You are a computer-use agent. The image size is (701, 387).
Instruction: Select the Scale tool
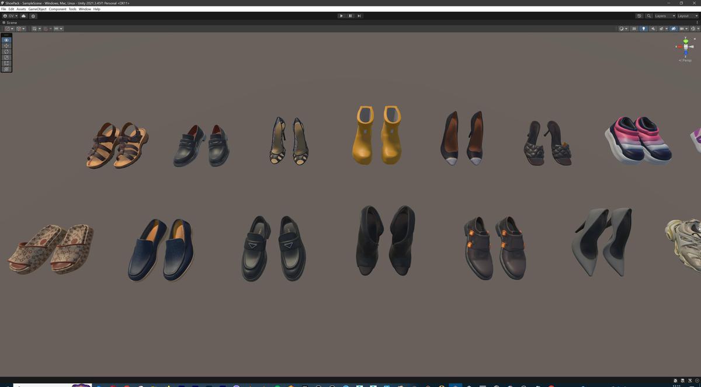click(x=6, y=57)
